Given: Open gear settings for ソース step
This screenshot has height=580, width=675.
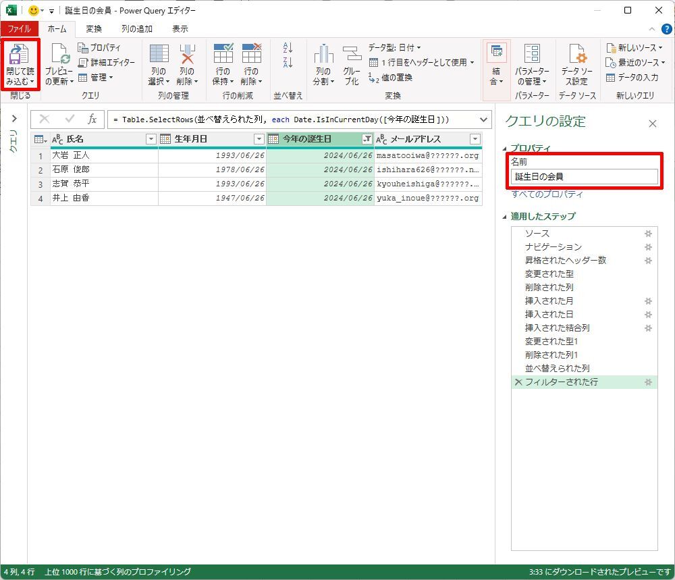Looking at the screenshot, I should (648, 234).
